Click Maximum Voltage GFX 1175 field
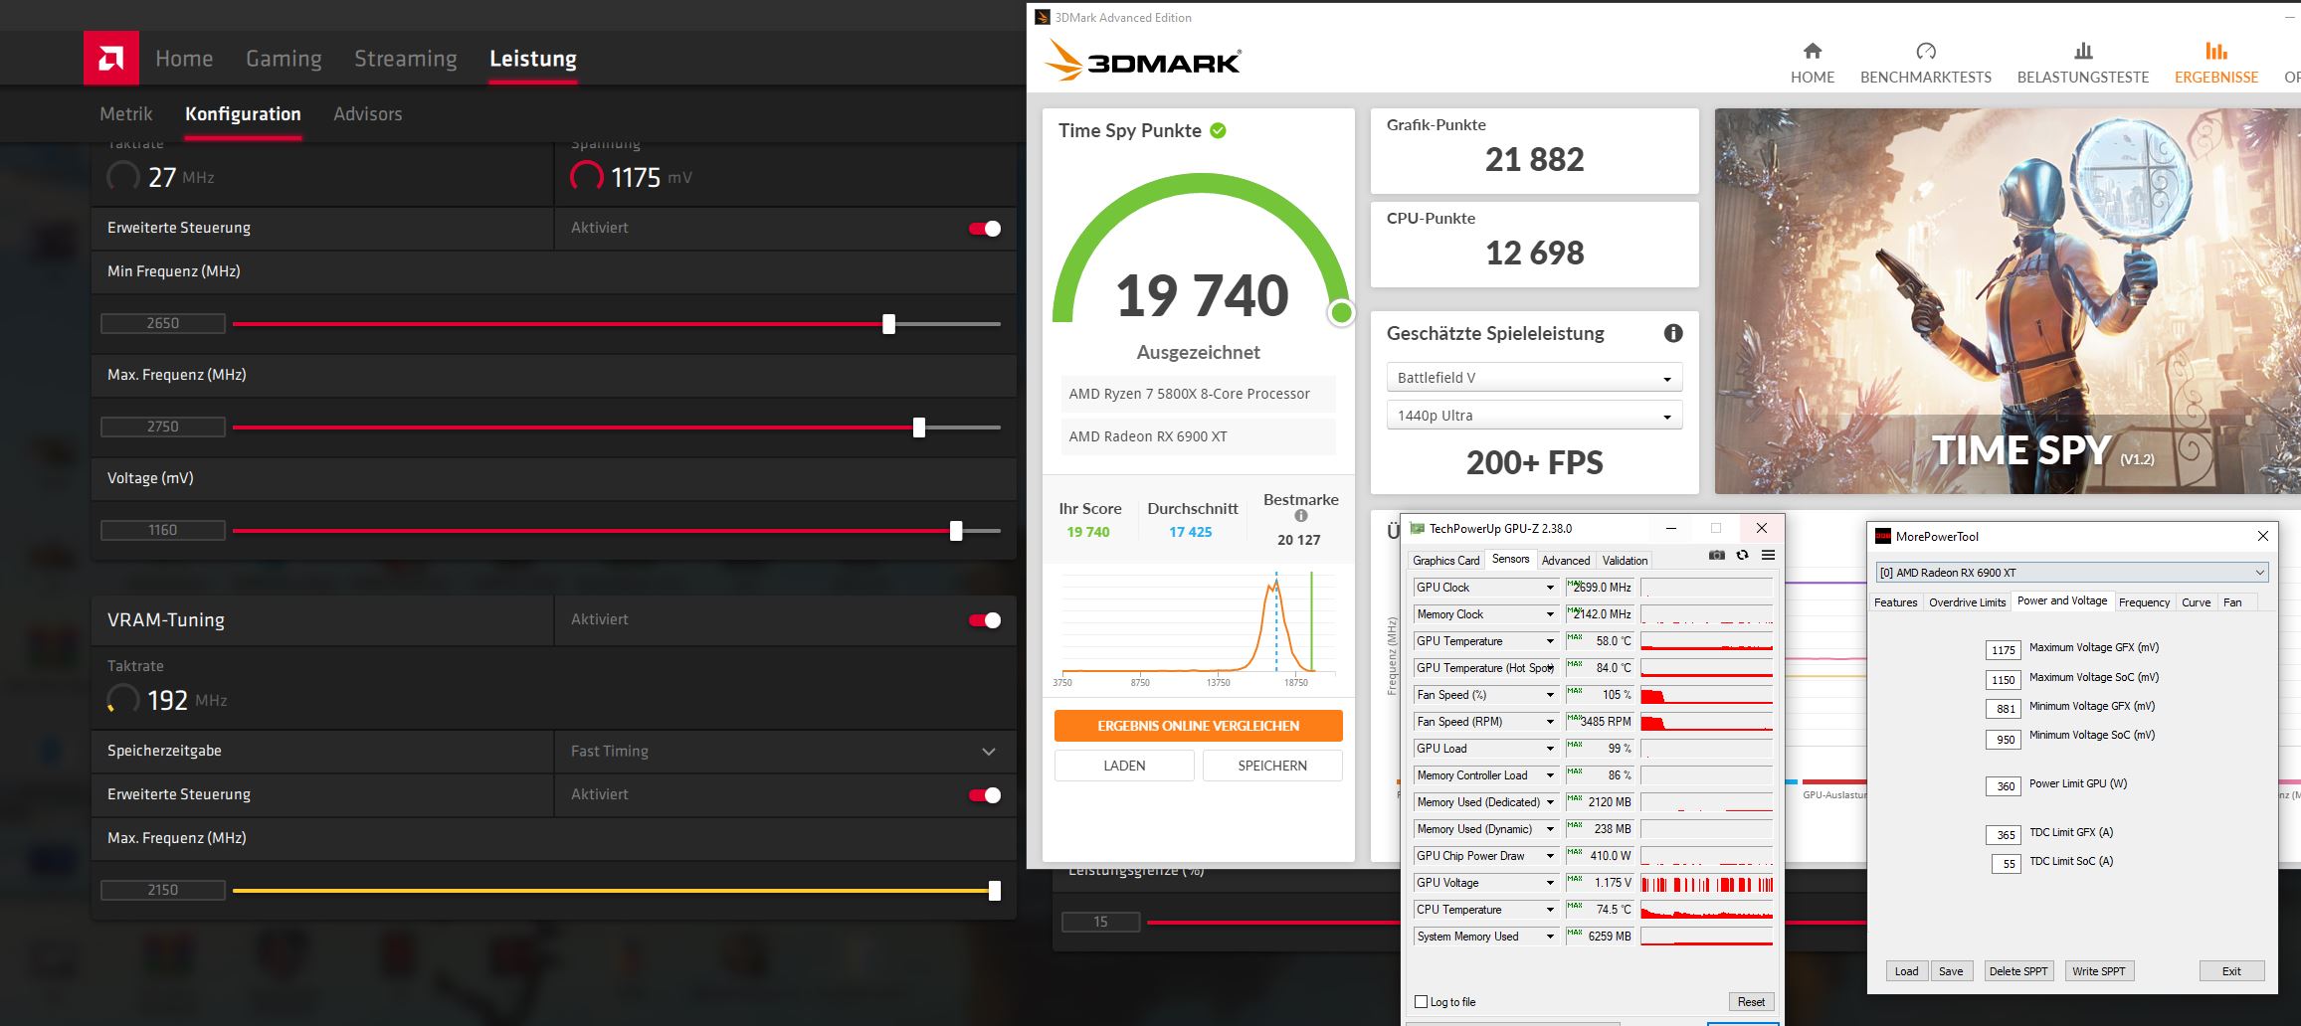This screenshot has width=2301, height=1026. 2004,650
